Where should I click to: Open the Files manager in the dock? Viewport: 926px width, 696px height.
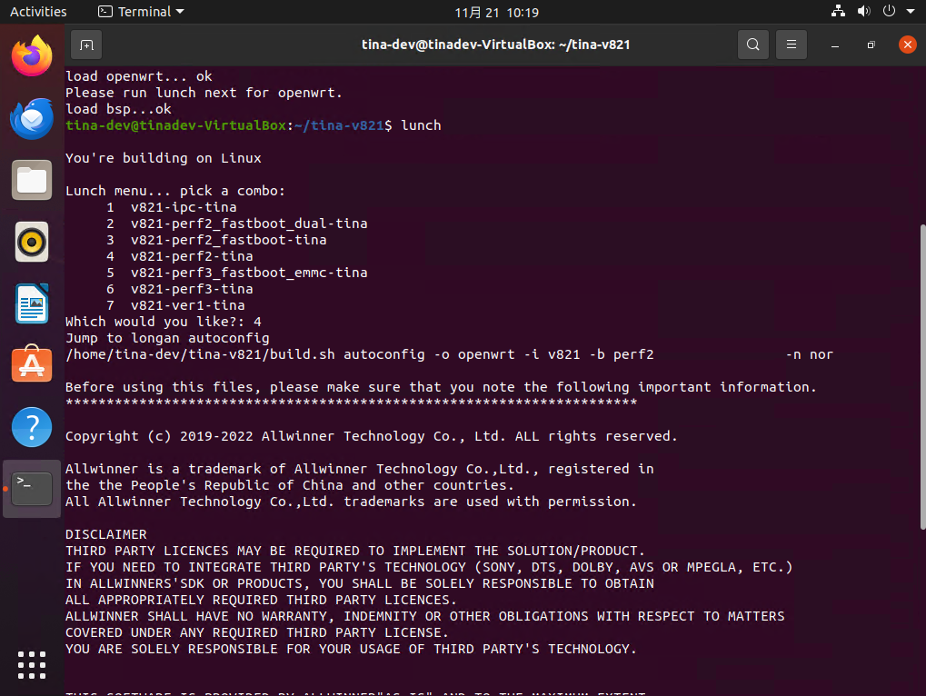coord(32,180)
